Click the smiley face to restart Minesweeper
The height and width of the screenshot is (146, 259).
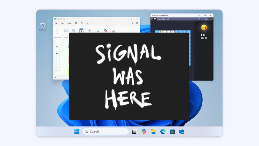tap(204, 27)
